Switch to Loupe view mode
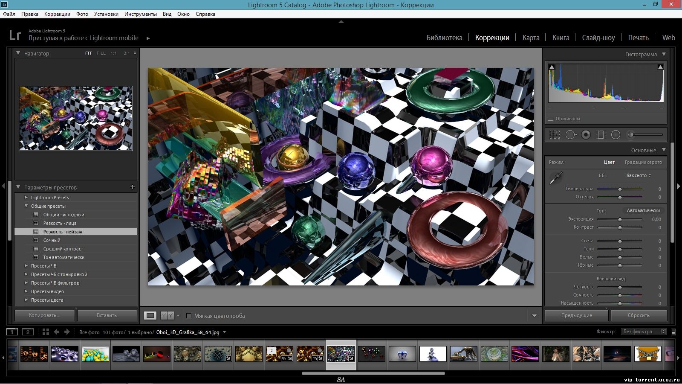The image size is (682, 384). point(150,315)
